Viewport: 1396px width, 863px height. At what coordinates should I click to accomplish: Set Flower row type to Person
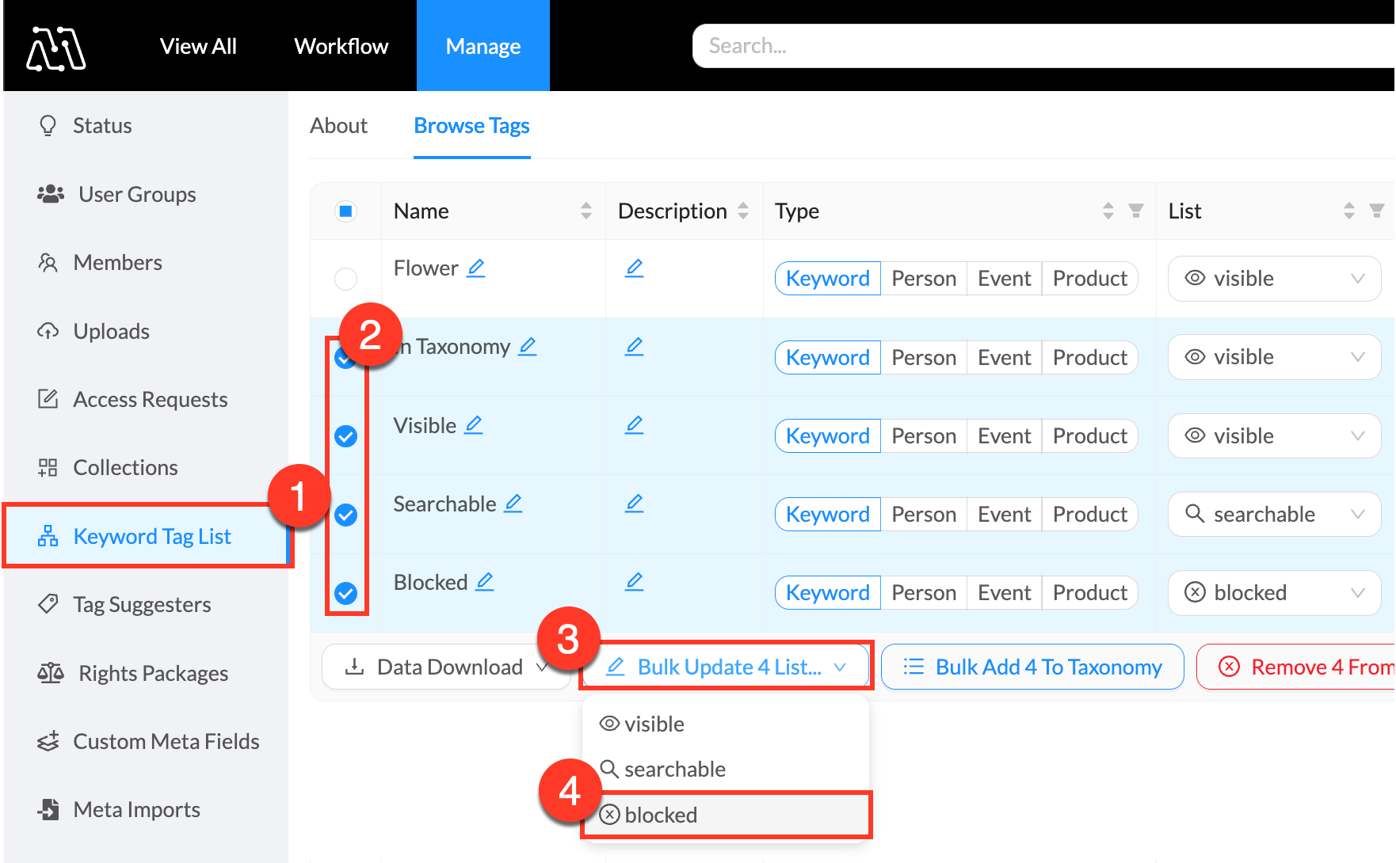[923, 279]
